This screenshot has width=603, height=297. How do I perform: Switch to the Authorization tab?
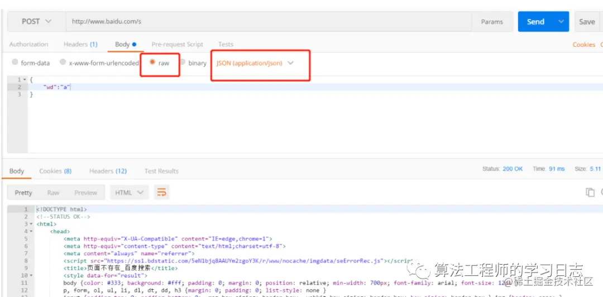point(29,44)
